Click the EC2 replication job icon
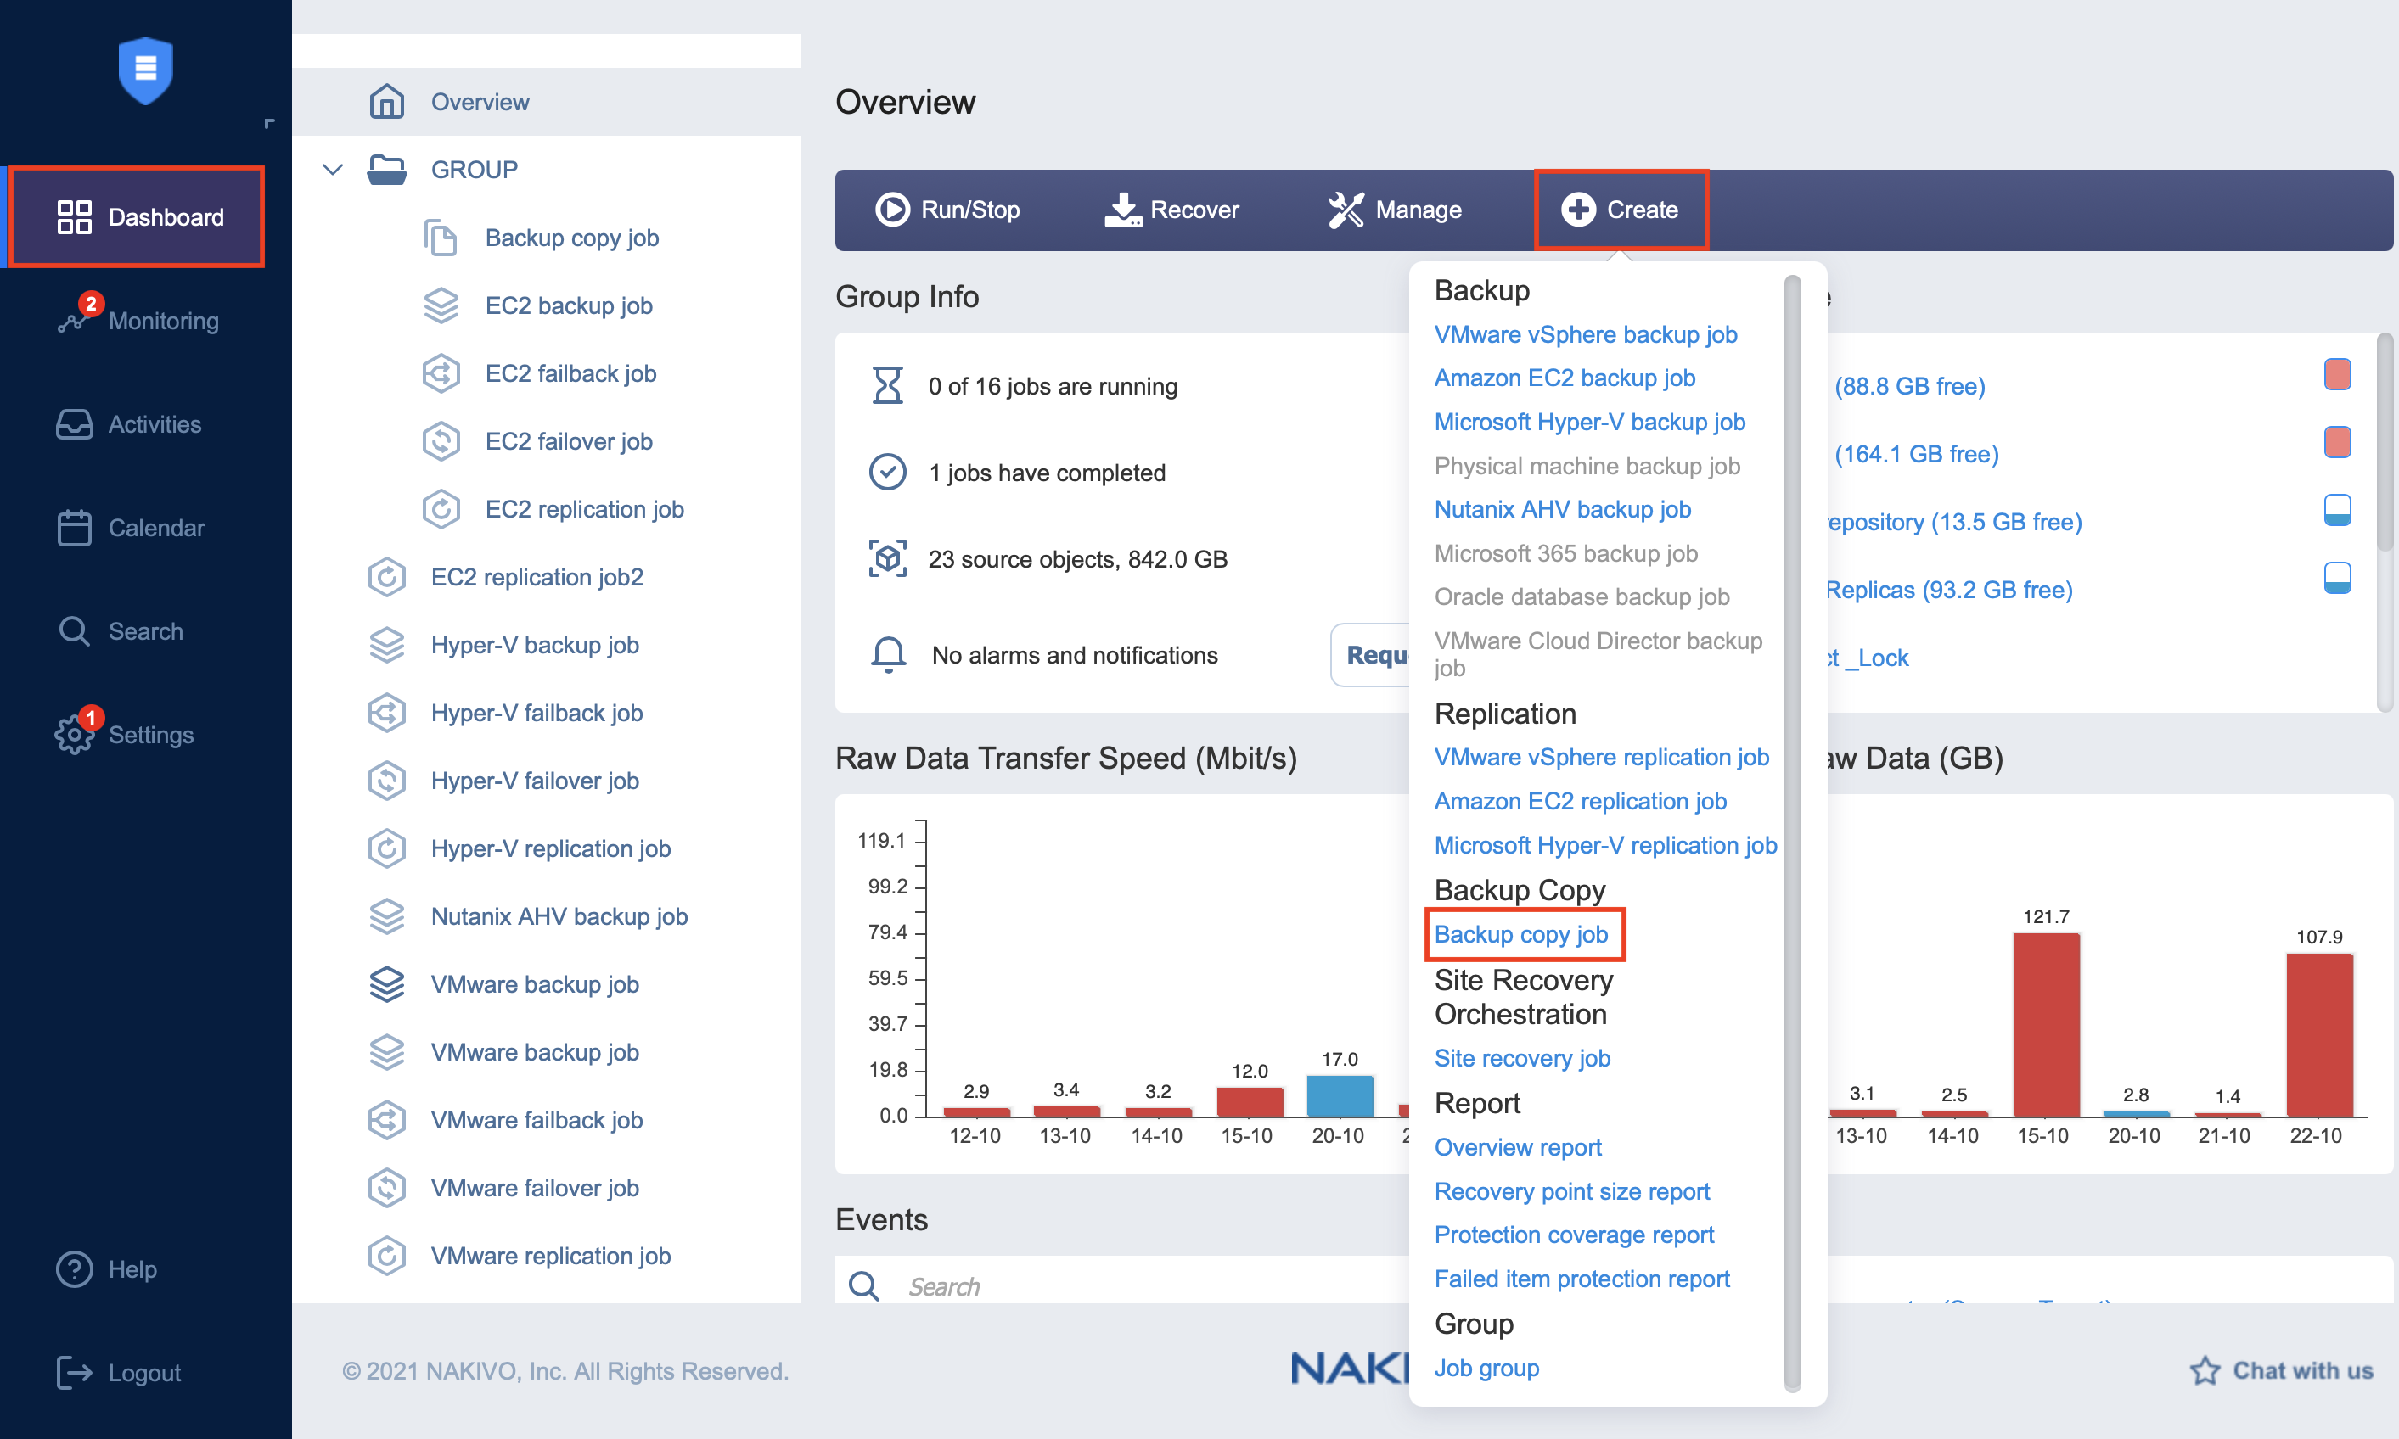Image resolution: width=2399 pixels, height=1439 pixels. (x=441, y=508)
